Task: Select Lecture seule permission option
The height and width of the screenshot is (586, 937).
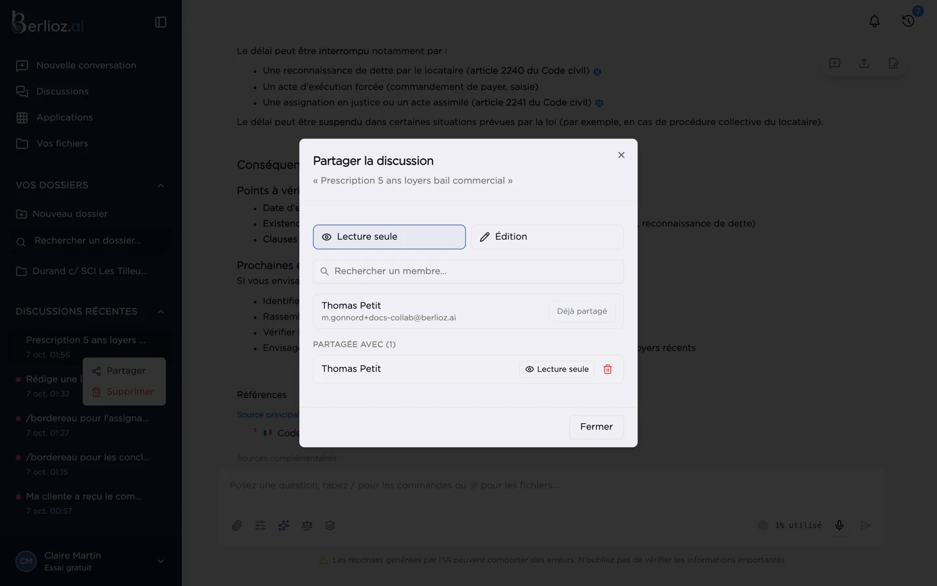Action: (389, 237)
